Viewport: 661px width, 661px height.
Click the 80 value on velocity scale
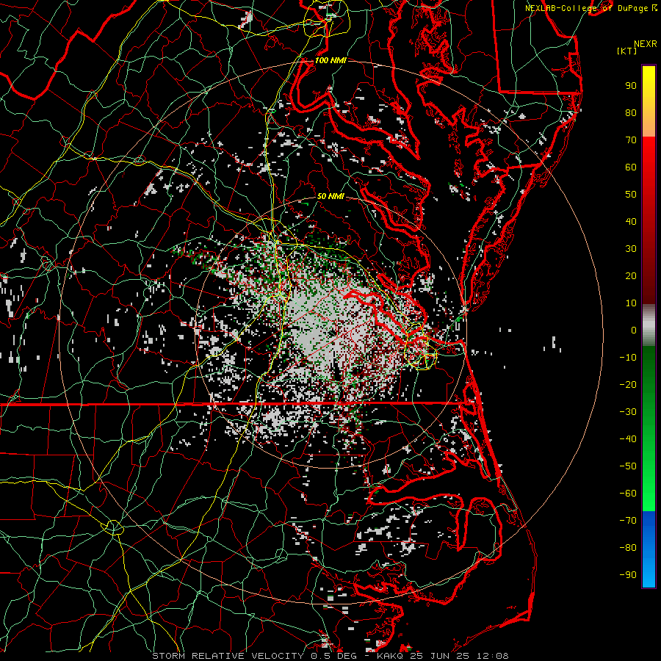631,113
